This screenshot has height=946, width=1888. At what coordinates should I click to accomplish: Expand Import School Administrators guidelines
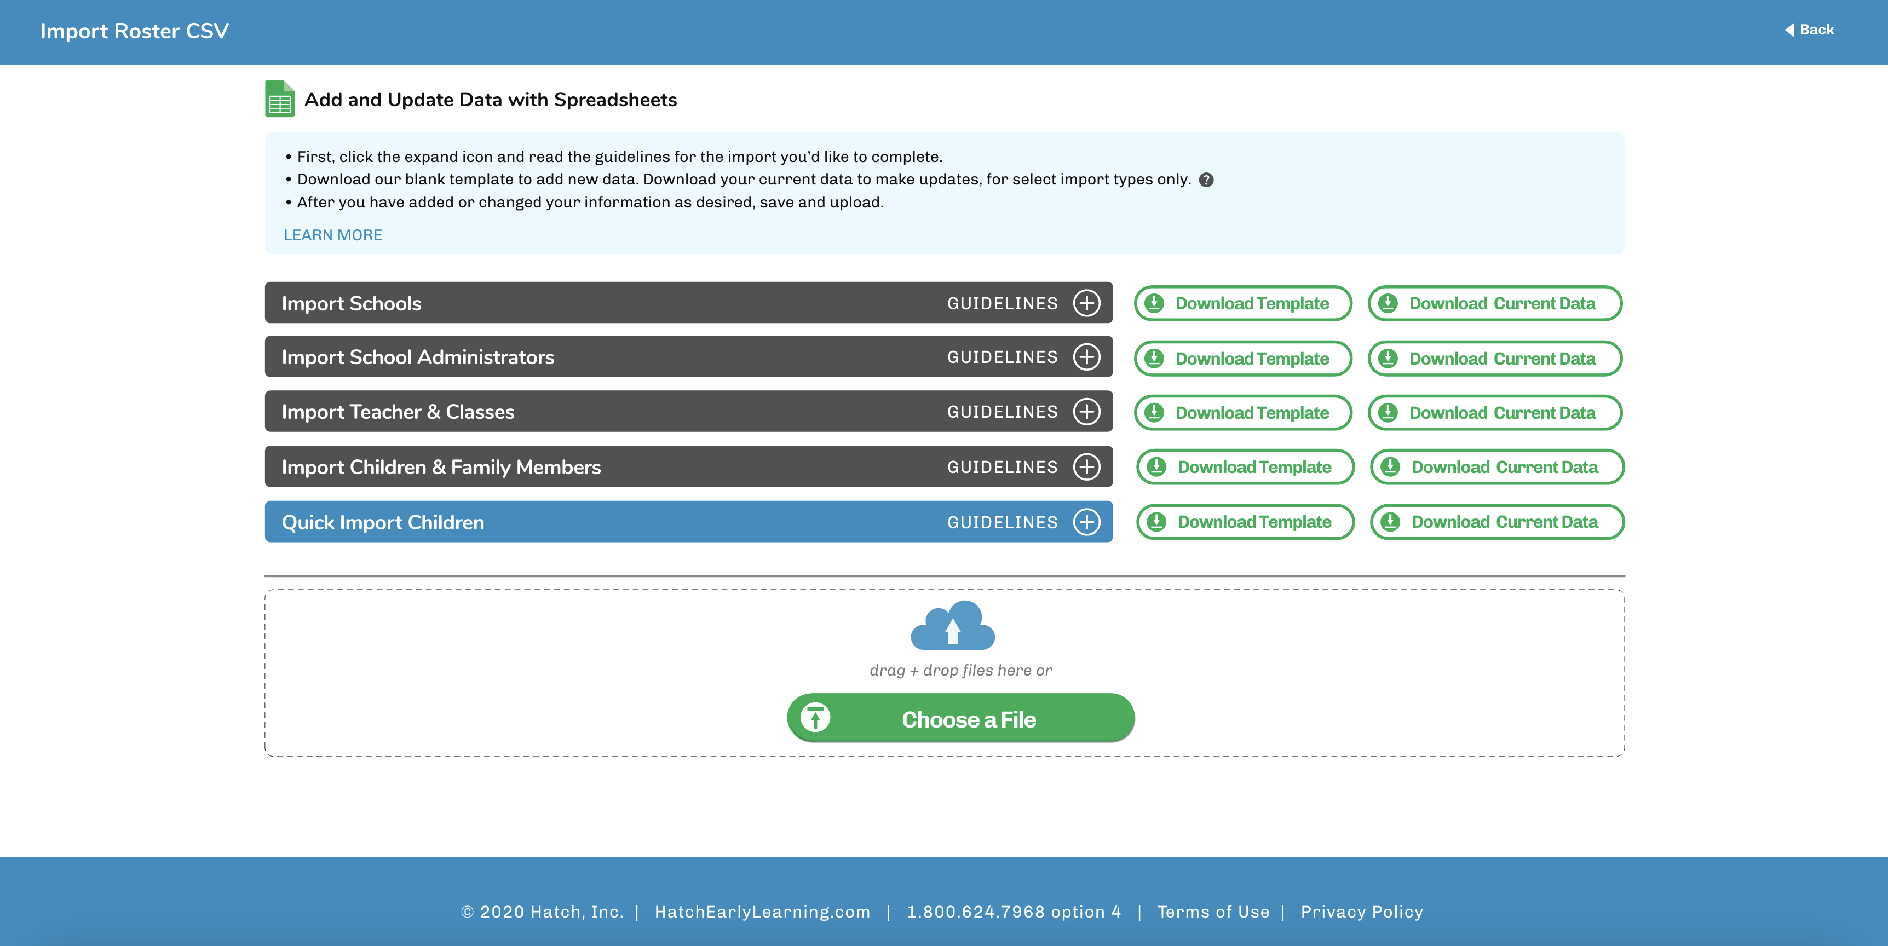click(1086, 357)
